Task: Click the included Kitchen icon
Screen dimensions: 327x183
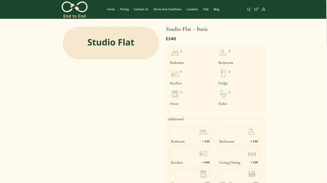Action: click(175, 74)
